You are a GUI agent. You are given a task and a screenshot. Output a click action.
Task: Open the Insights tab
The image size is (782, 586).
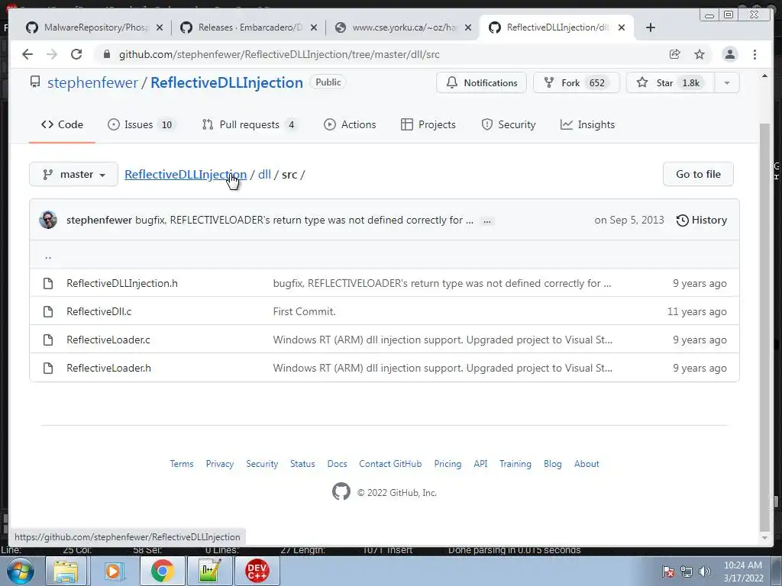click(x=588, y=124)
